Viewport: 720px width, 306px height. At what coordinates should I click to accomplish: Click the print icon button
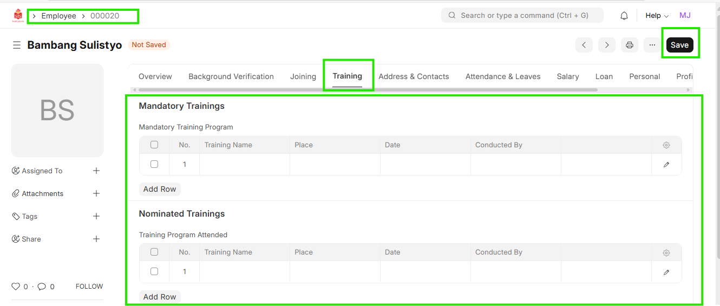coord(630,45)
